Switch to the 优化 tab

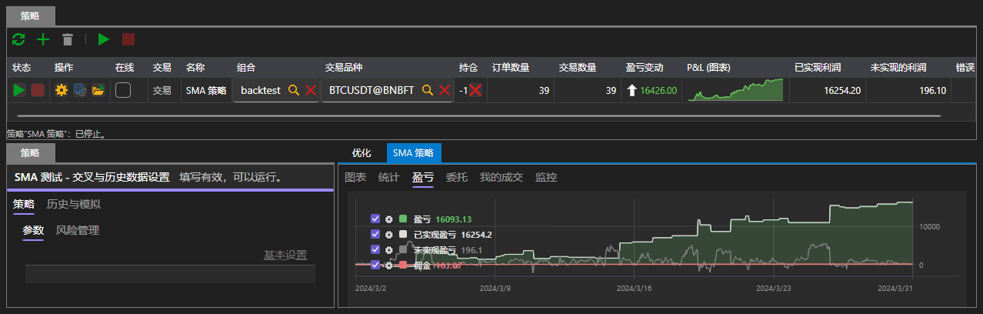click(362, 152)
